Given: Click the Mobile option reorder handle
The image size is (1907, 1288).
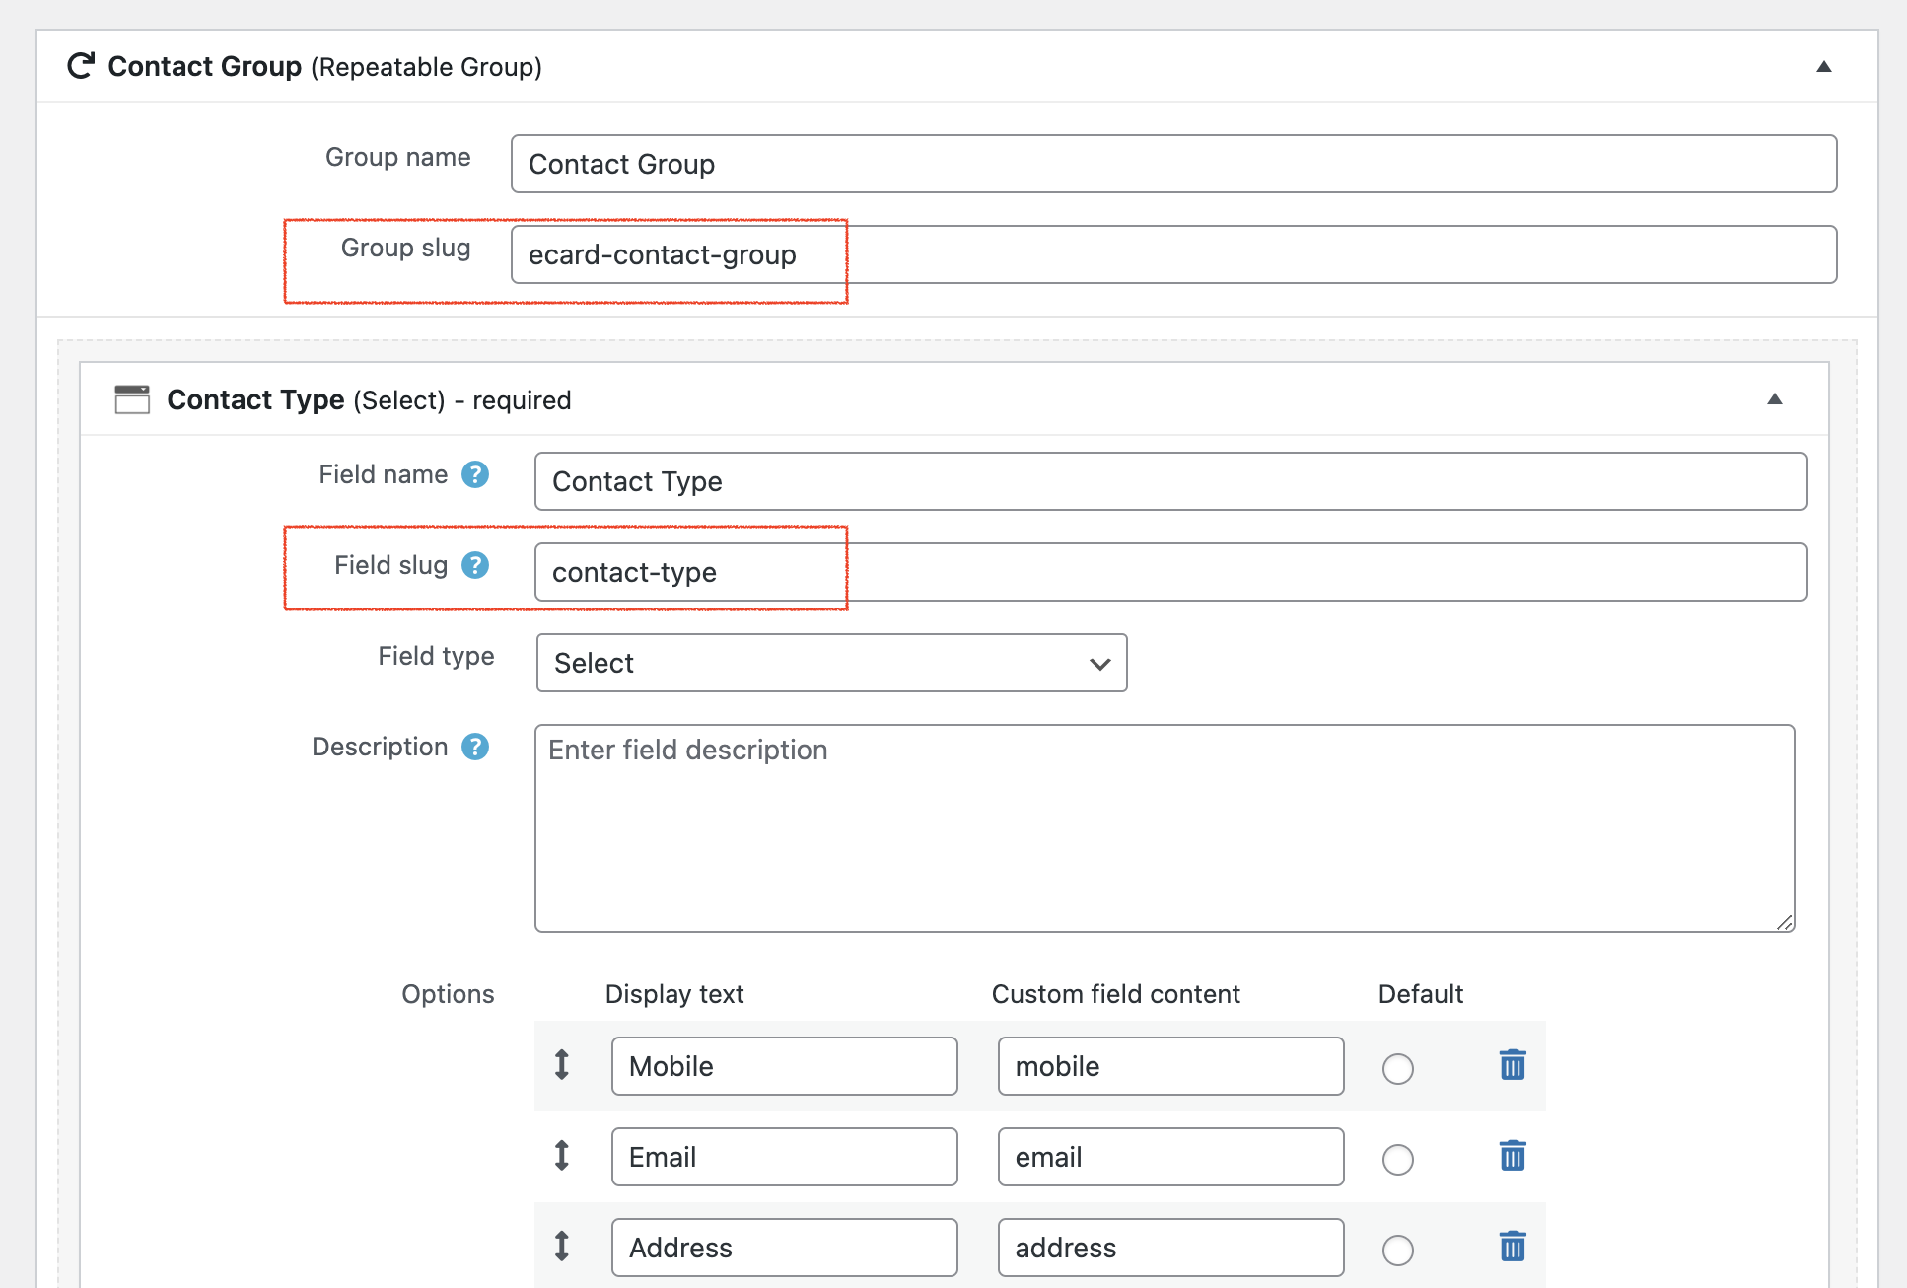Looking at the screenshot, I should (562, 1065).
